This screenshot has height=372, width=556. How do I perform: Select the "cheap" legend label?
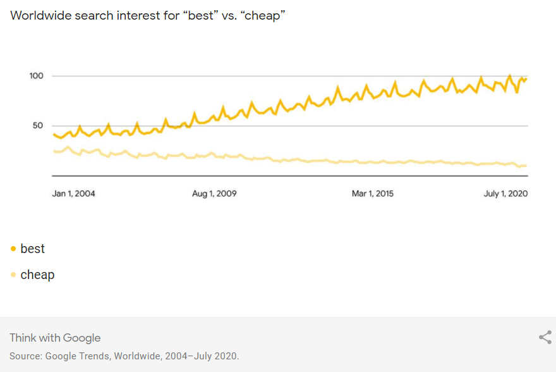click(37, 275)
